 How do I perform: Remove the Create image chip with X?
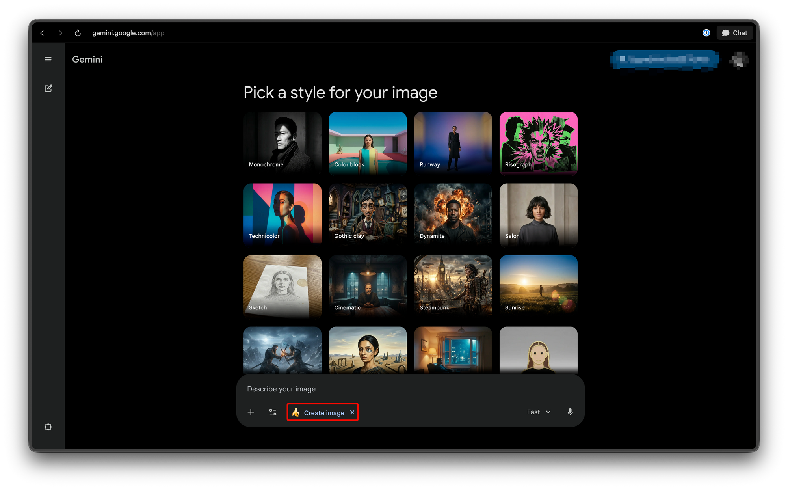352,412
